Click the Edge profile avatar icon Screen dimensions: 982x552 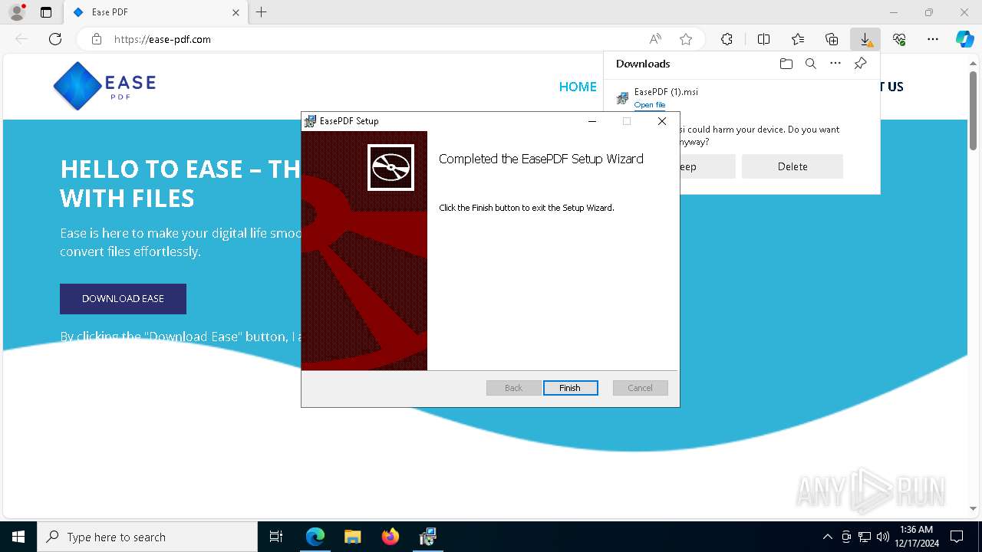[16, 12]
